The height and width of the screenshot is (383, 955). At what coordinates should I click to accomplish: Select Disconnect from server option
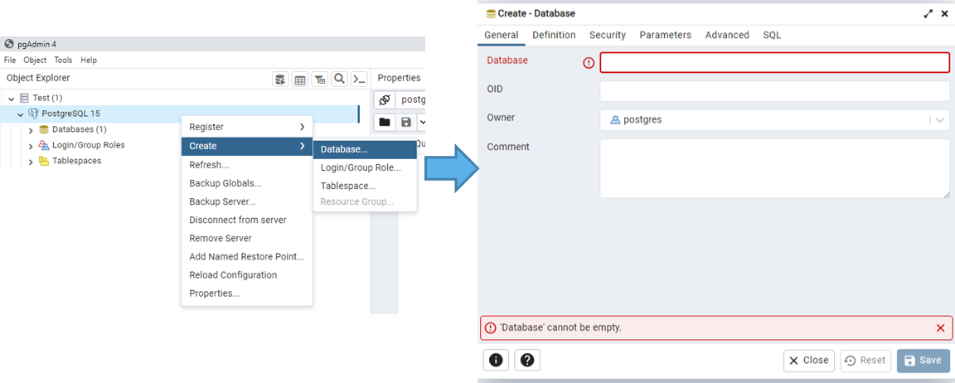247,220
